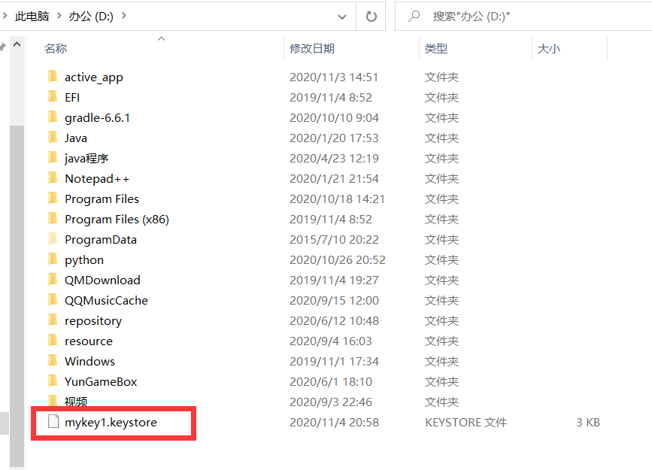Open the address bar history dropdown
This screenshot has height=470, width=652.
[x=342, y=17]
